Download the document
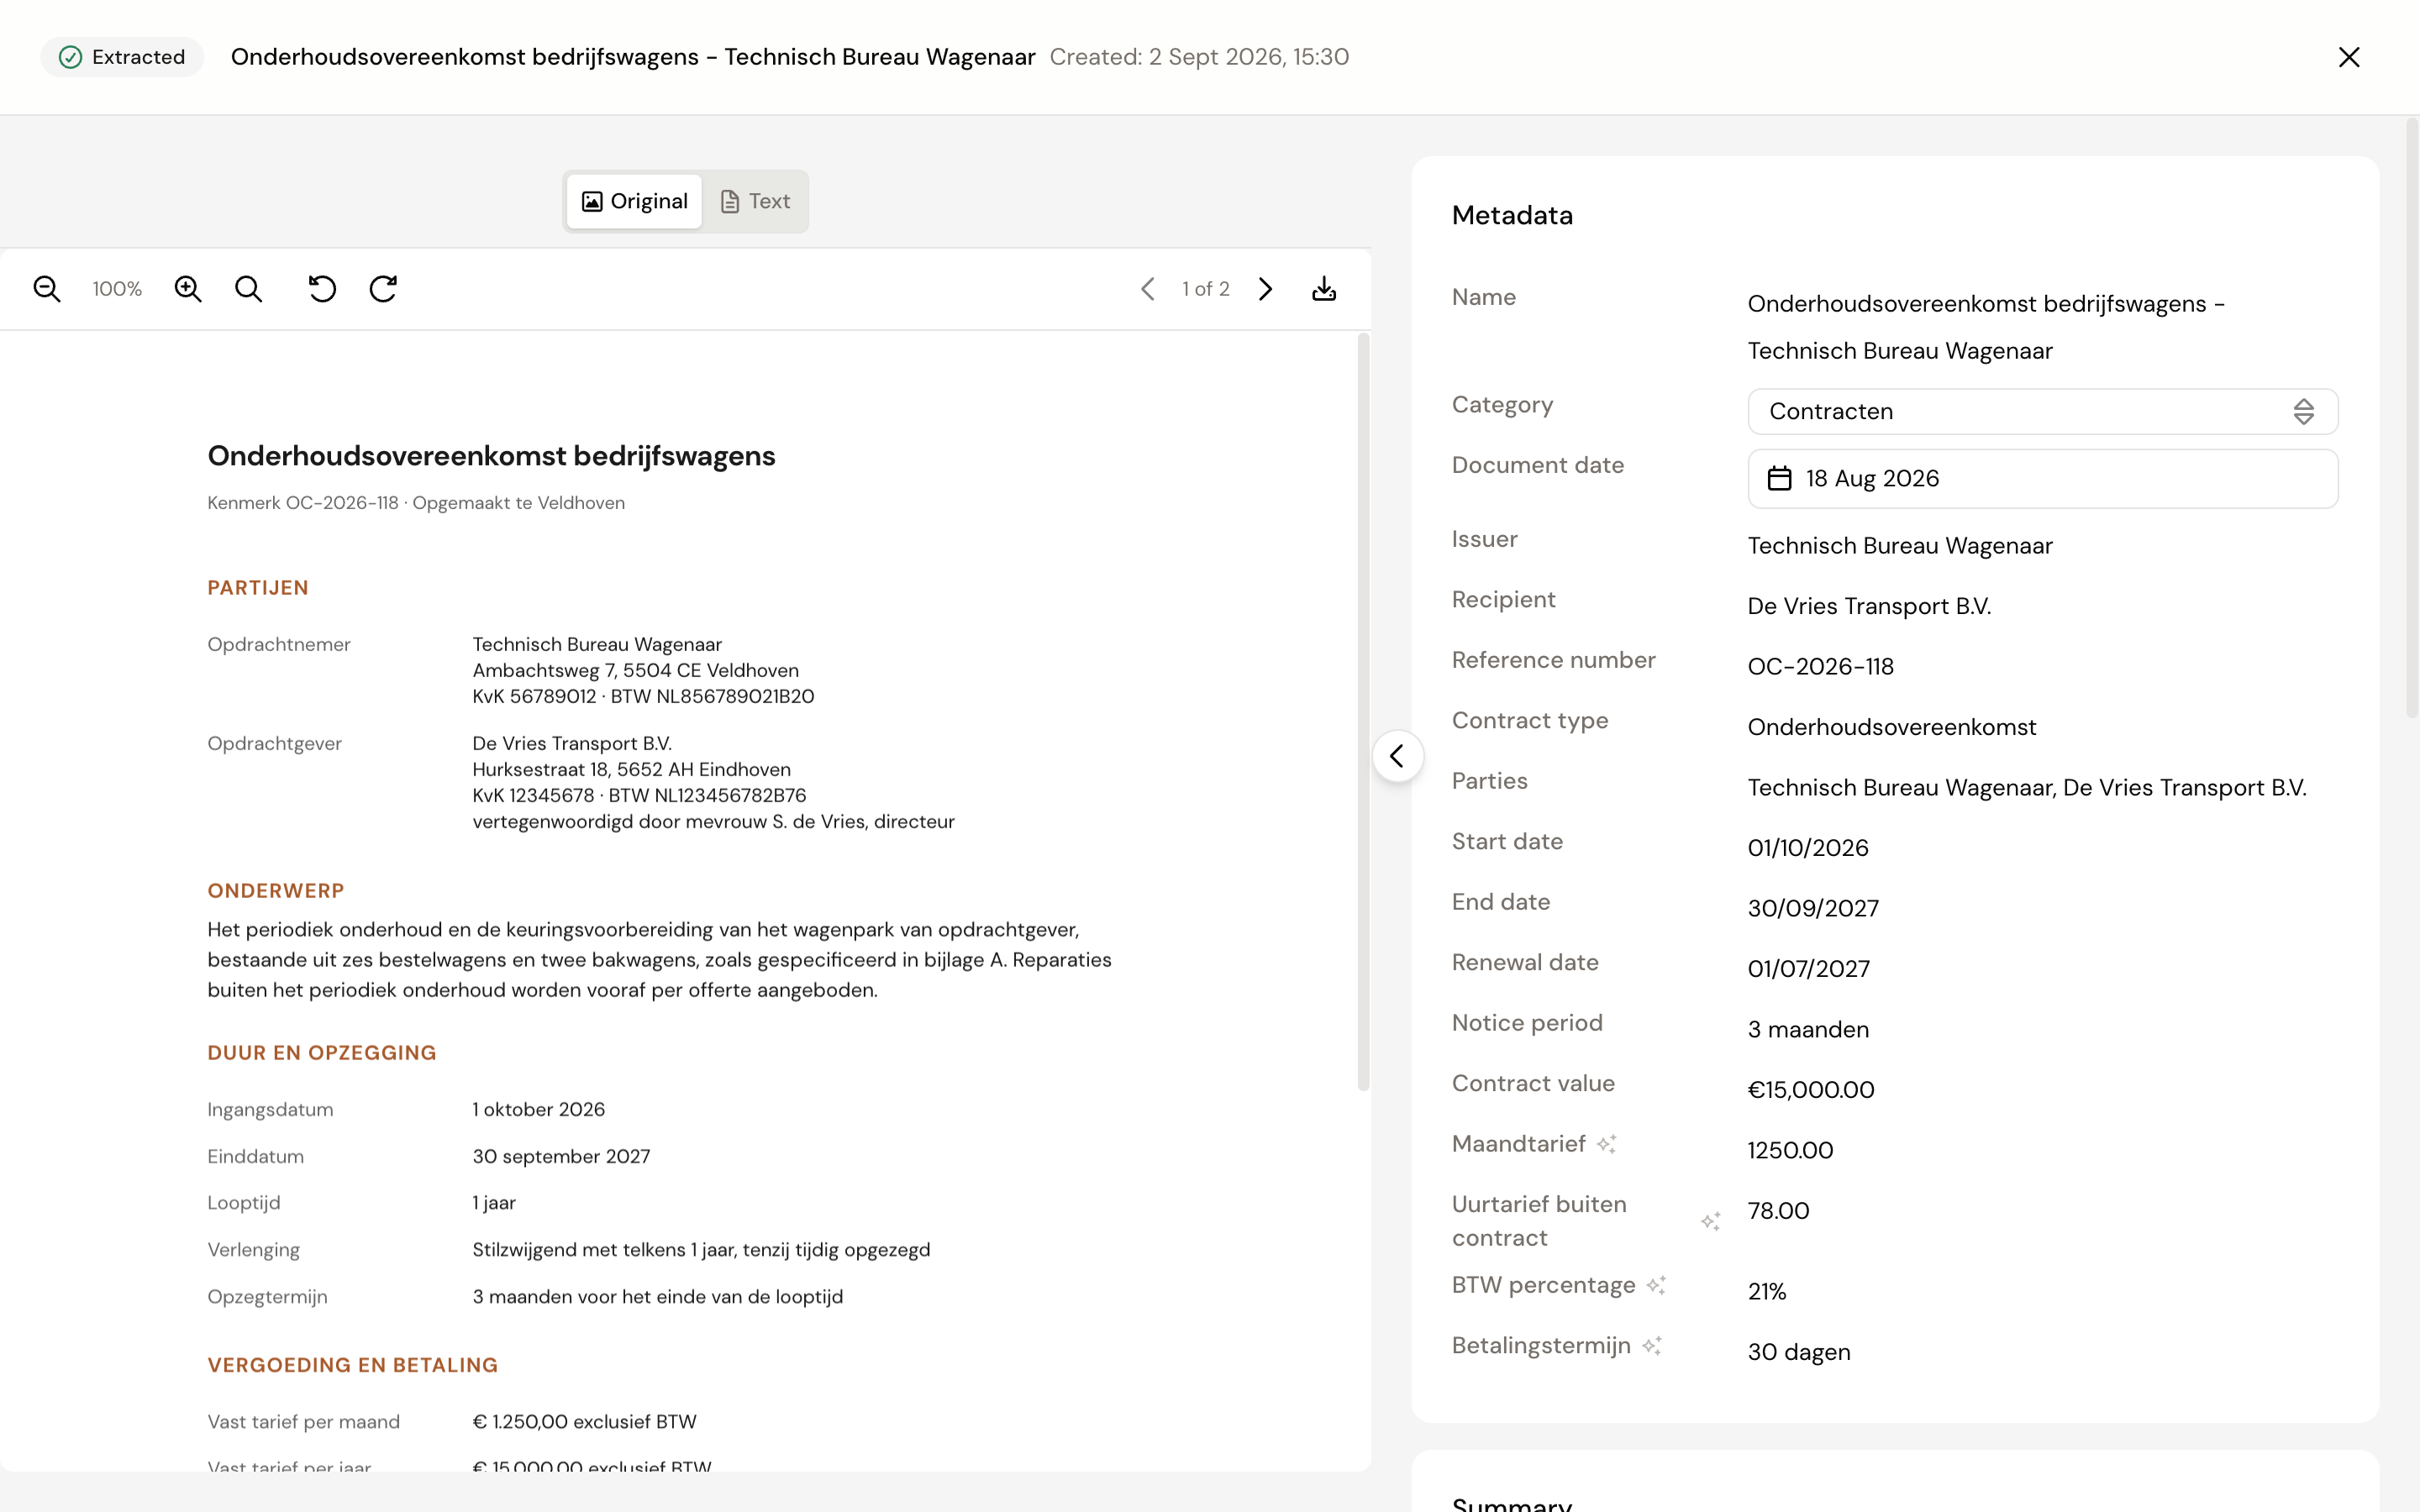 [x=1324, y=289]
